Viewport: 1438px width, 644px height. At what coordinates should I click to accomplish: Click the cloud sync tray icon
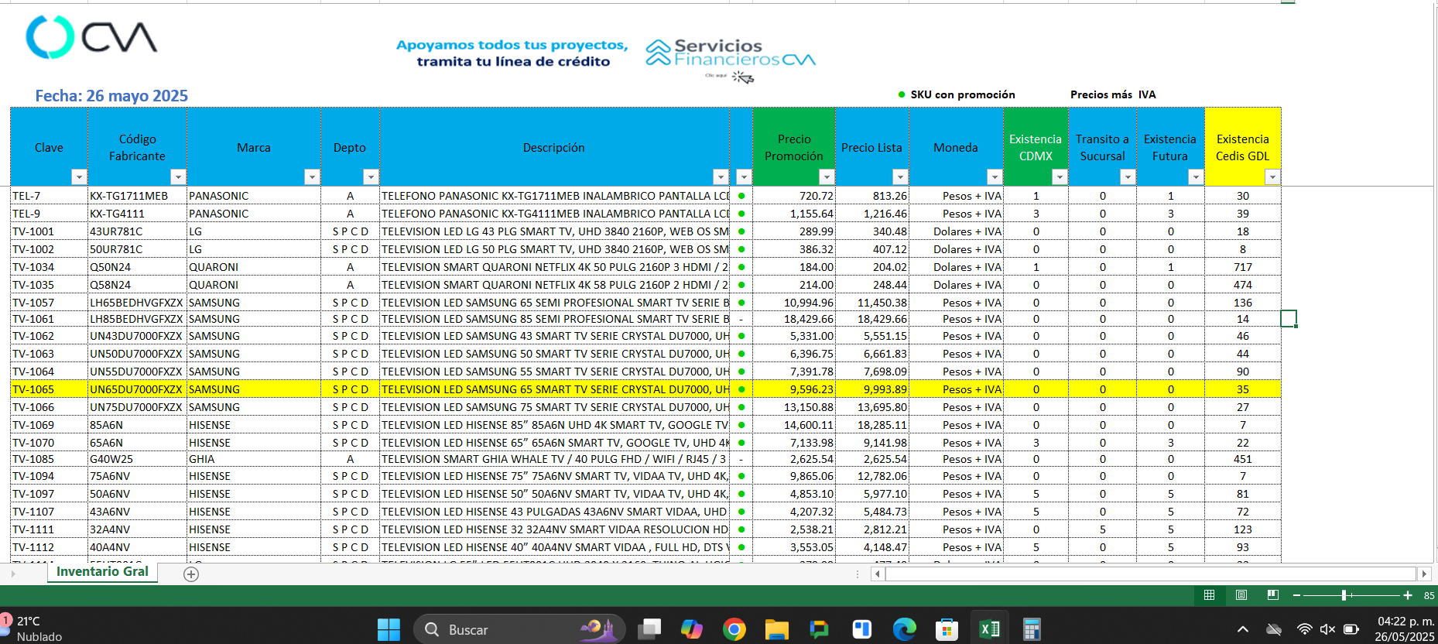coord(1273,629)
